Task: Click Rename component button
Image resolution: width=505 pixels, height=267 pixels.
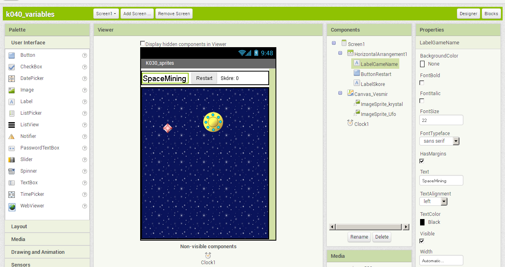Action: [x=359, y=237]
